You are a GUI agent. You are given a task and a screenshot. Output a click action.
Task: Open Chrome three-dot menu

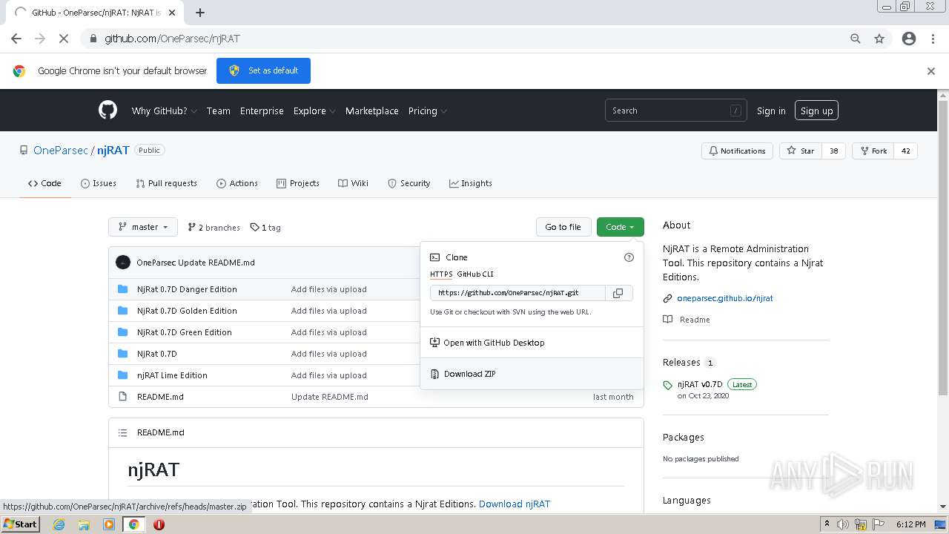[933, 39]
